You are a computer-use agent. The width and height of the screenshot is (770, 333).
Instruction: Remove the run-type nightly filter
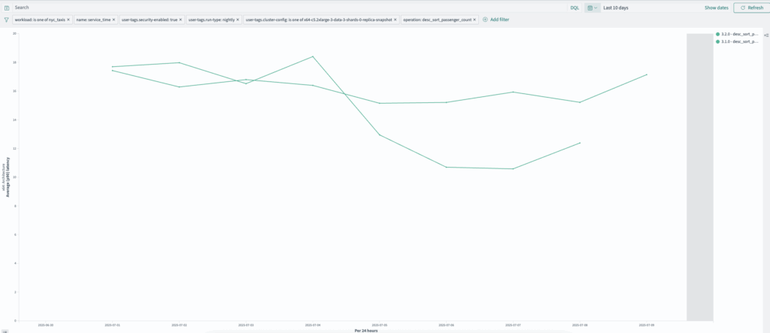(x=238, y=20)
